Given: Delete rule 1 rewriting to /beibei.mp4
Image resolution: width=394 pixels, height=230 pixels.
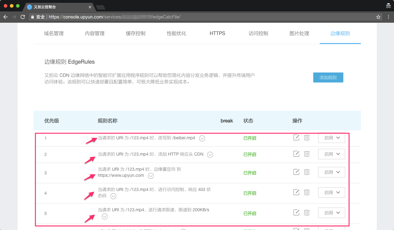Looking at the screenshot, I should pyautogui.click(x=307, y=137).
